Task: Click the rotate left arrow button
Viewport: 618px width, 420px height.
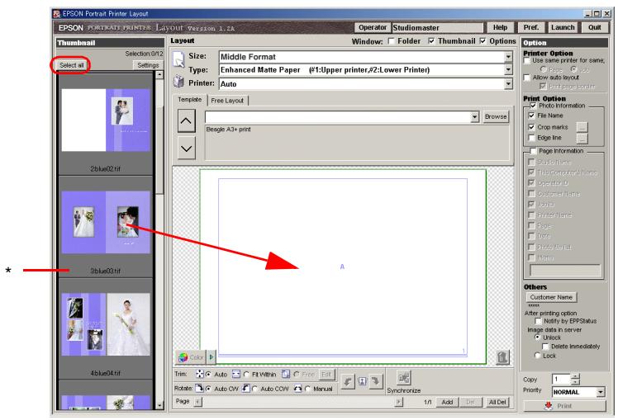Action: click(348, 381)
